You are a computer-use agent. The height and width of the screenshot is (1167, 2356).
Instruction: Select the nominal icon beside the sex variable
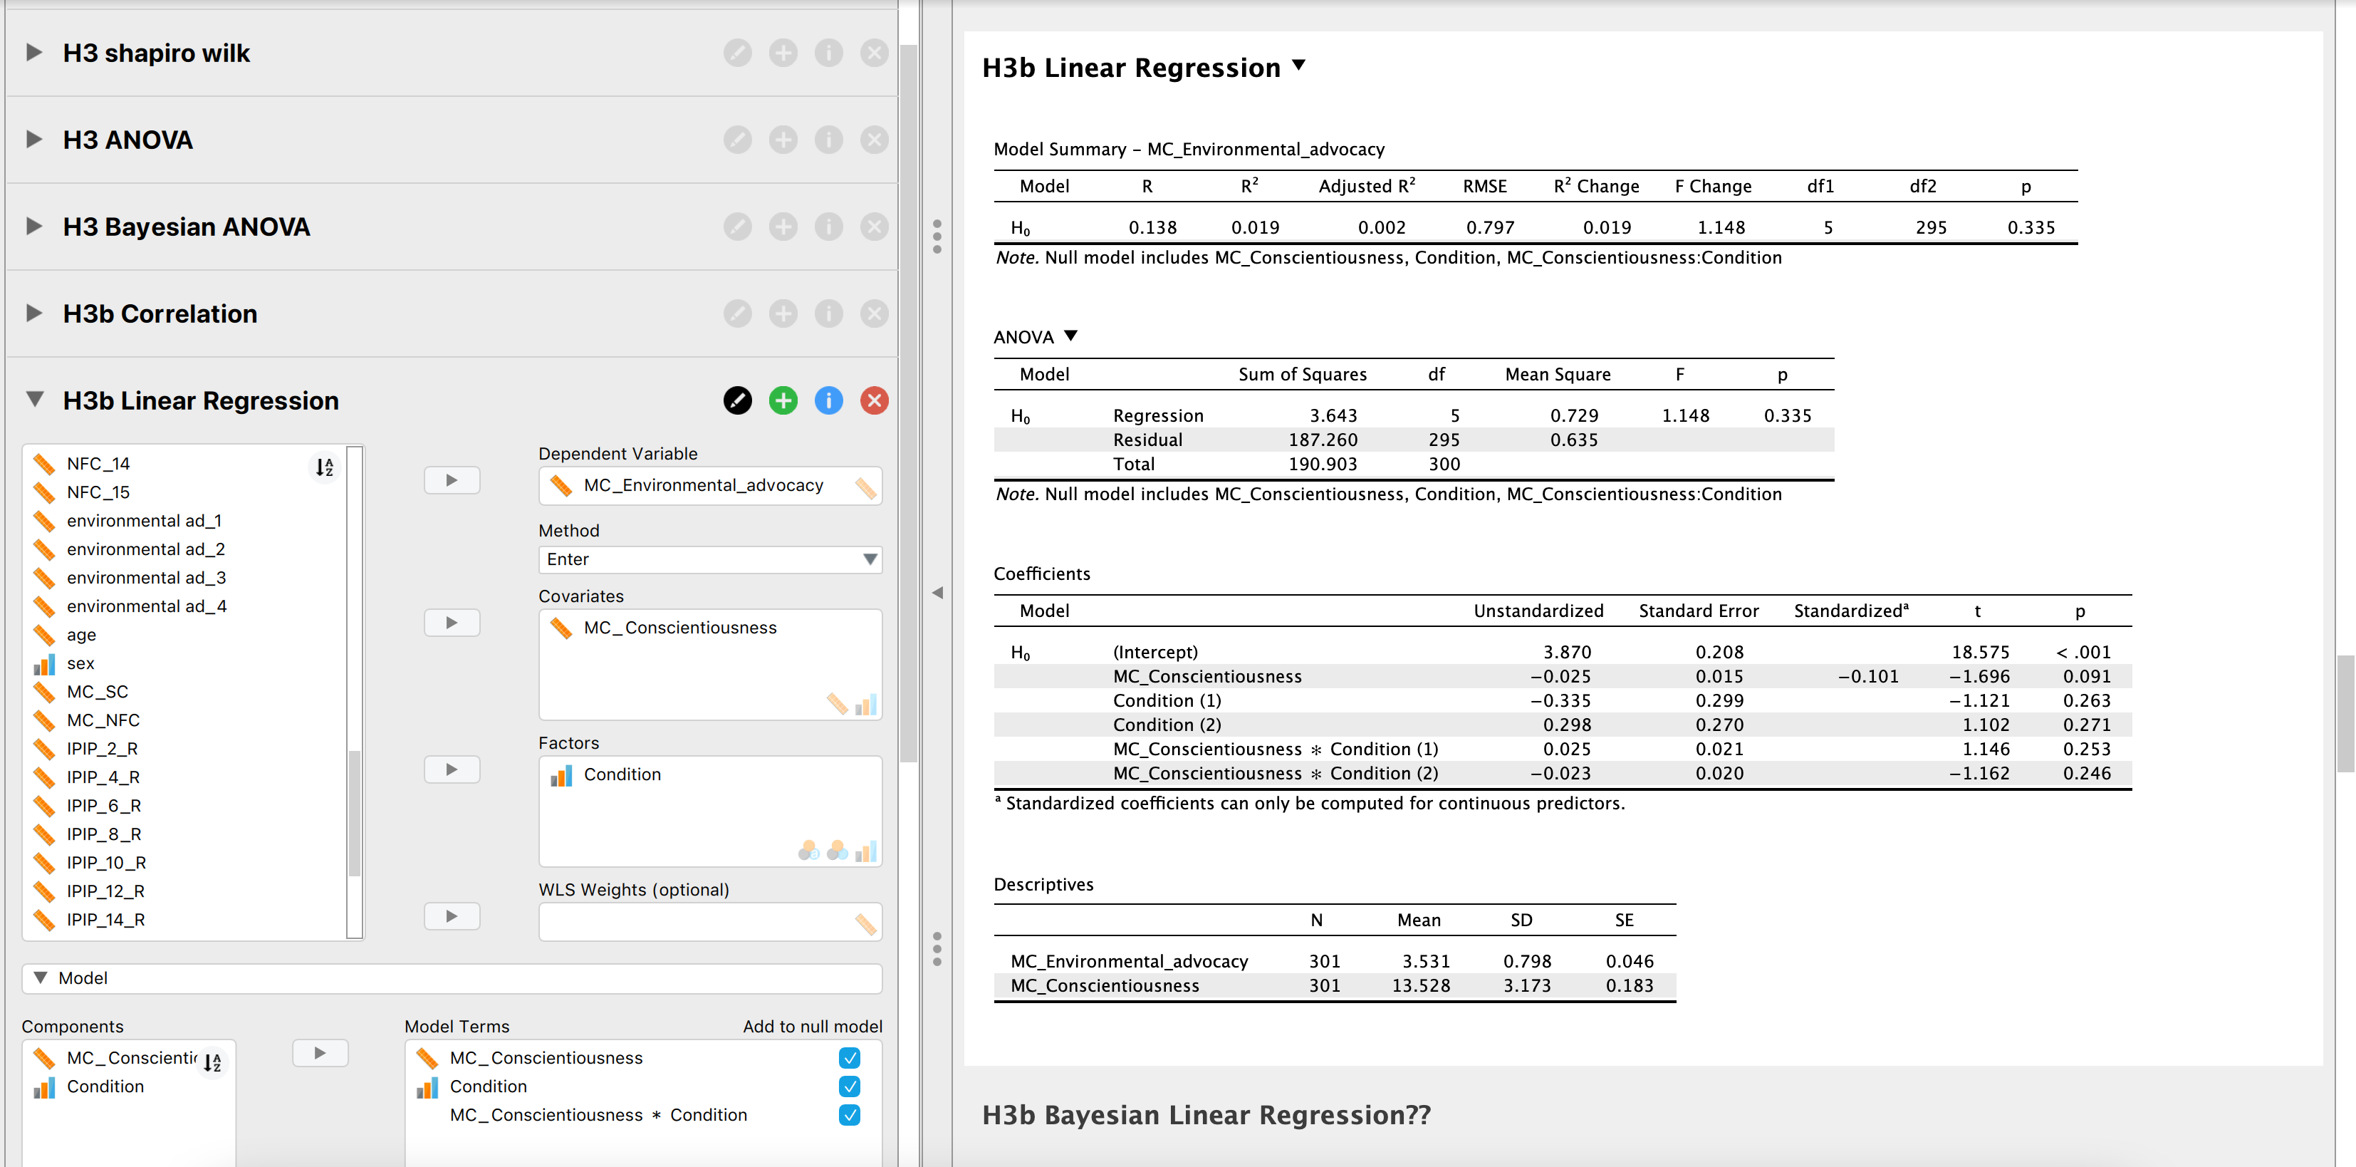[x=44, y=663]
